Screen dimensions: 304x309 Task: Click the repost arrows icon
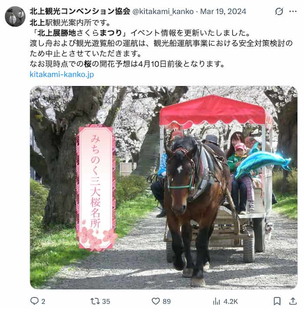pyautogui.click(x=95, y=301)
